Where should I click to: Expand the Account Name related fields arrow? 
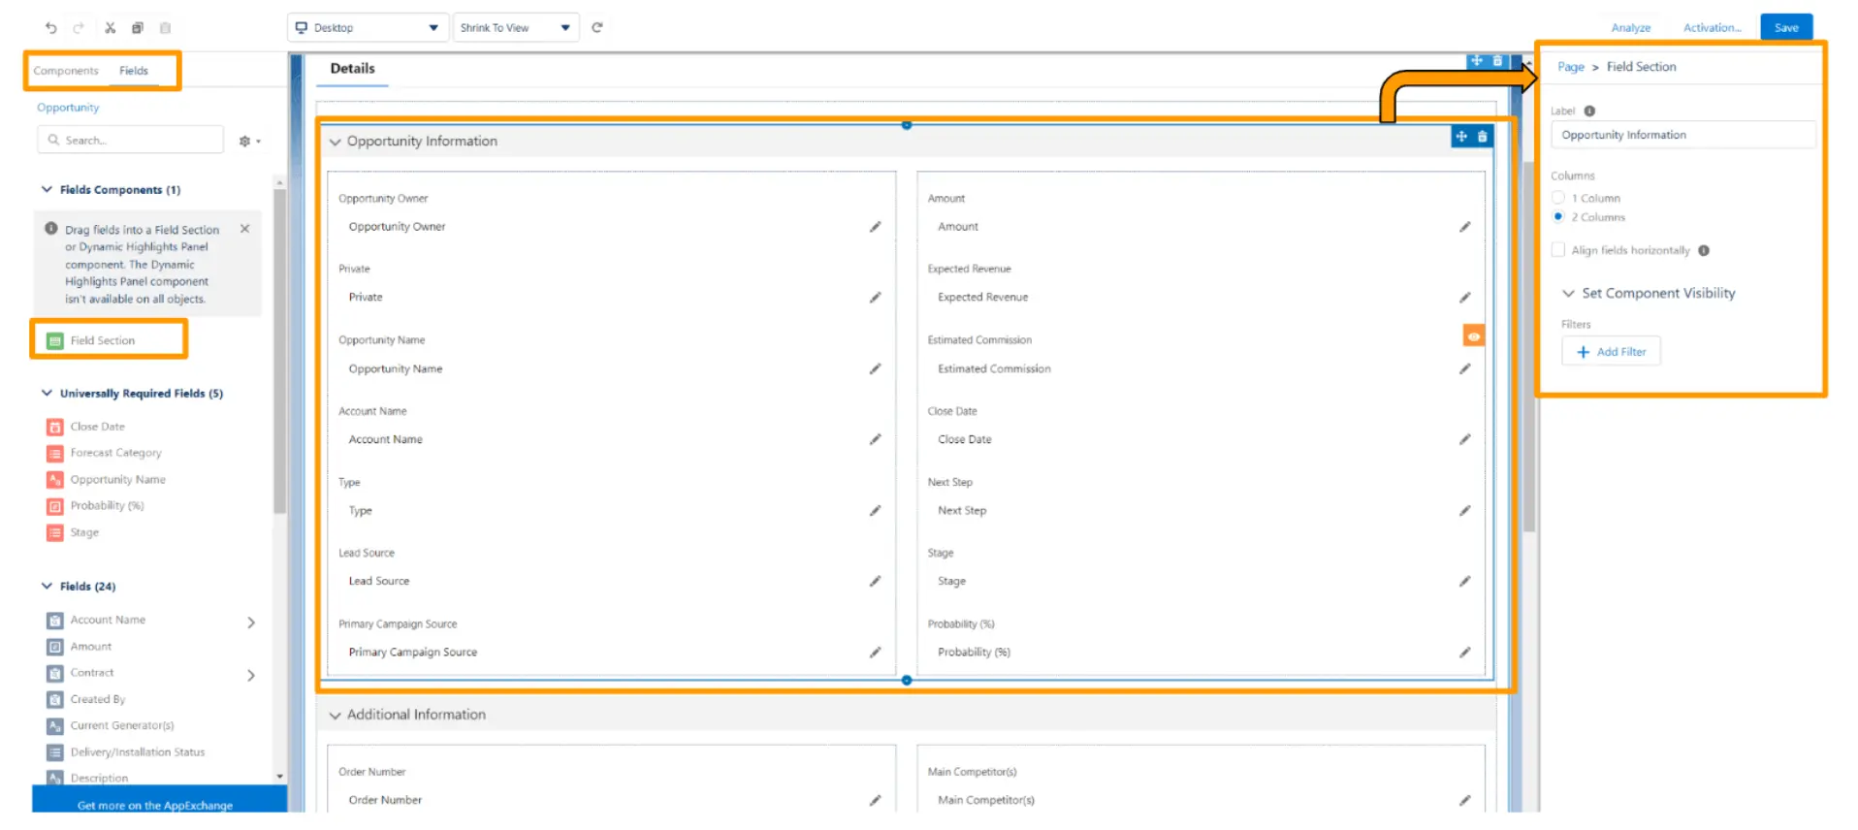tap(251, 622)
